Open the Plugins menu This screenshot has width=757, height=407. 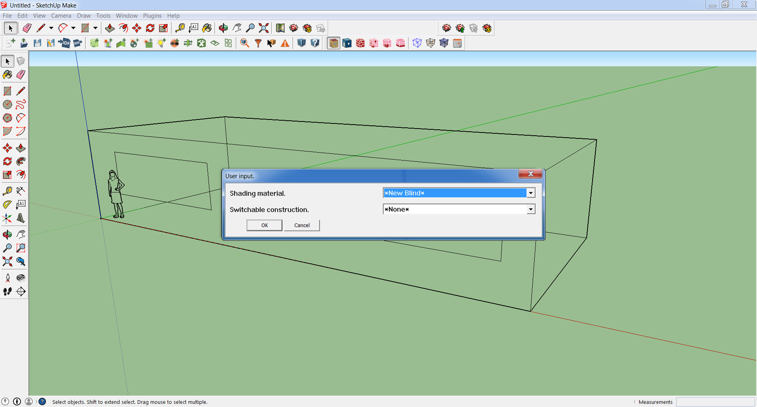click(152, 16)
